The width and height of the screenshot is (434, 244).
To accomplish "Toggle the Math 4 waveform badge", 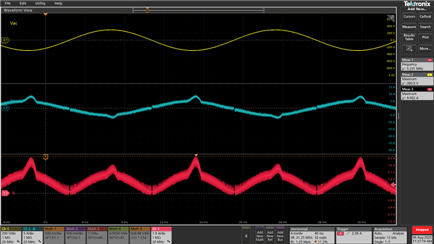I will pyautogui.click(x=118, y=235).
